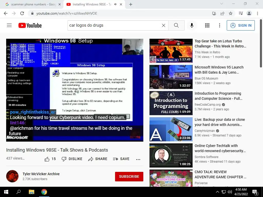The image size is (263, 197).
Task: Clear the search box with X icon
Action: click(164, 25)
